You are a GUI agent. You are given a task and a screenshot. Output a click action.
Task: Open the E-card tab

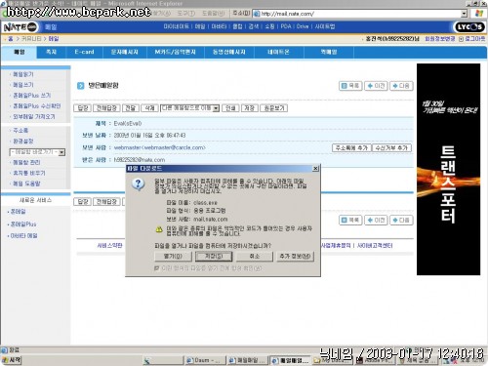tap(84, 52)
